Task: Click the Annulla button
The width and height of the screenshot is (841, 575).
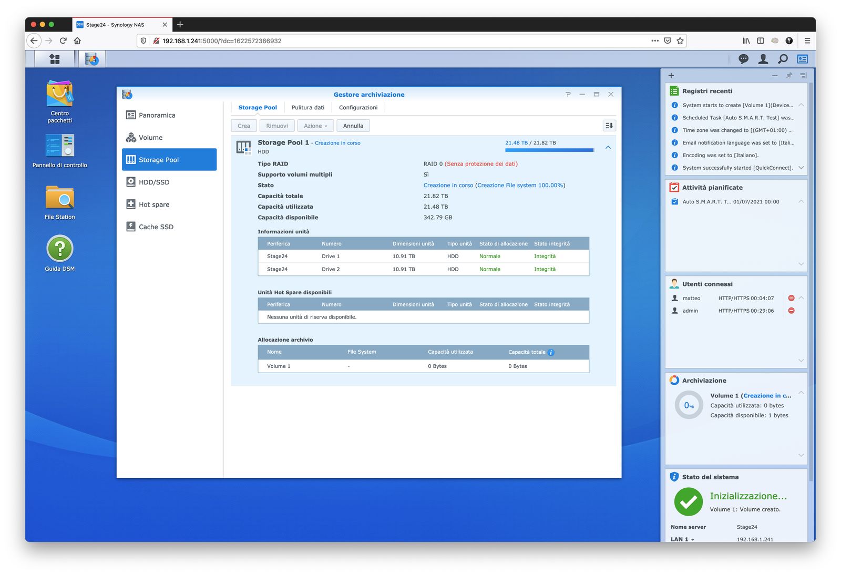Action: pos(353,126)
